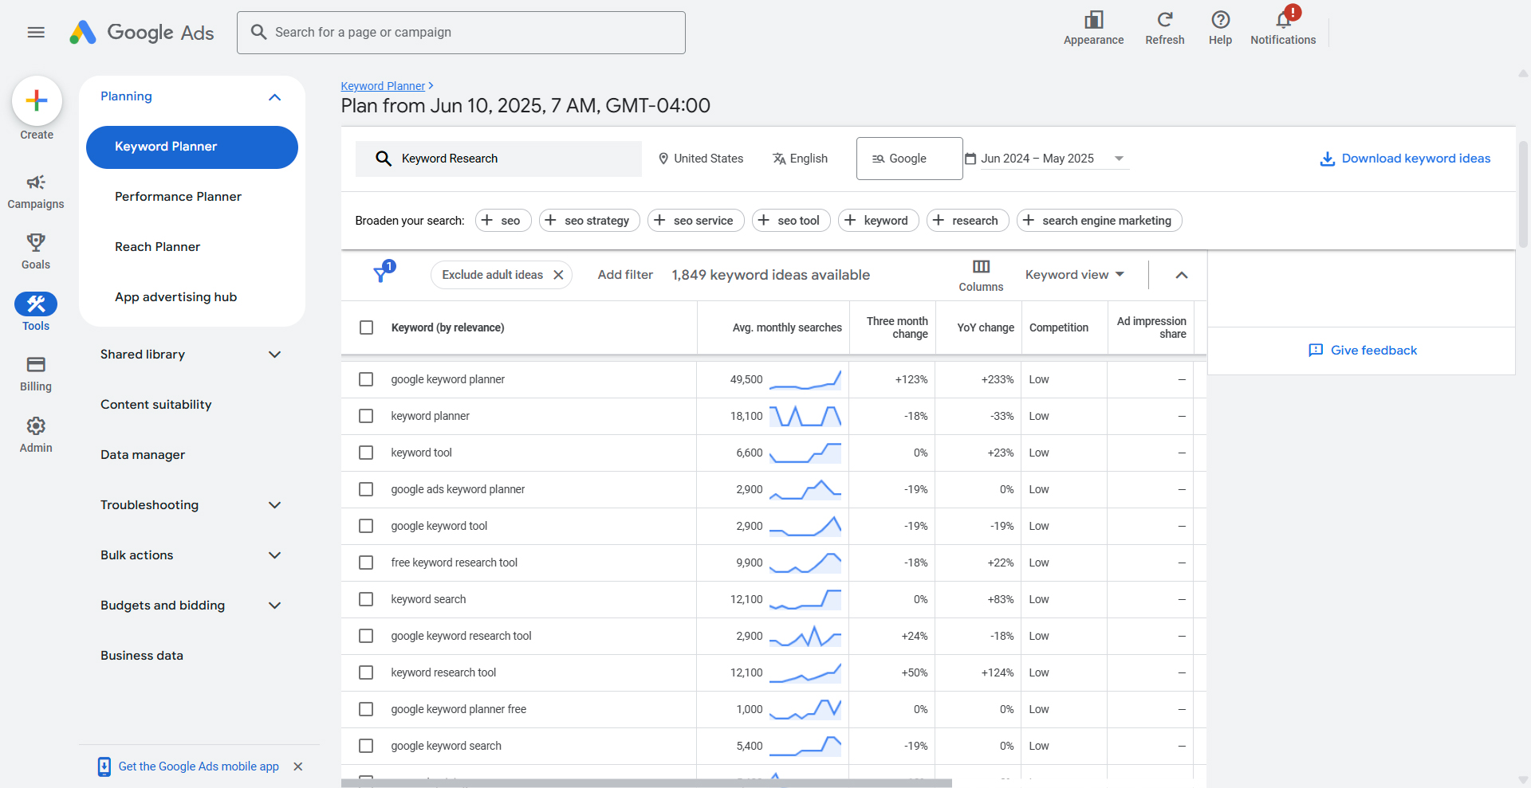Select all keywords header checkbox
Image resolution: width=1531 pixels, height=788 pixels.
pyautogui.click(x=367, y=327)
